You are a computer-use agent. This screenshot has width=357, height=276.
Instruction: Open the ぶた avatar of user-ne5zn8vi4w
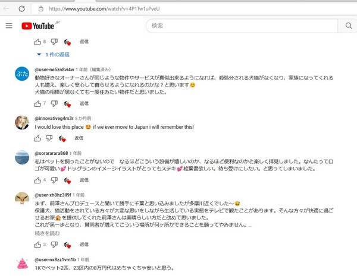[x=21, y=74]
